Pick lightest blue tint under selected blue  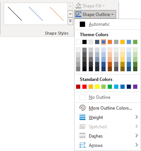[x=103, y=50]
